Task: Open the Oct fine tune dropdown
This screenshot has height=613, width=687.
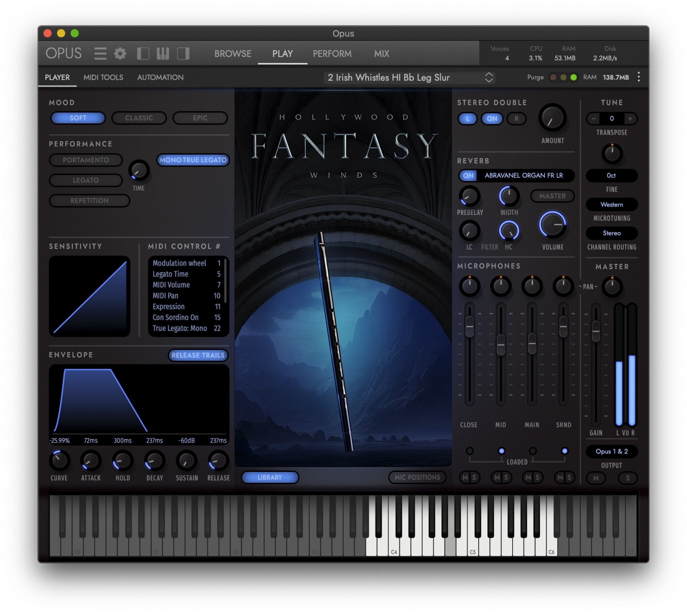Action: tap(612, 175)
